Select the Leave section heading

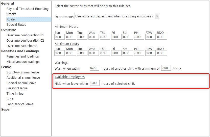[6, 67]
